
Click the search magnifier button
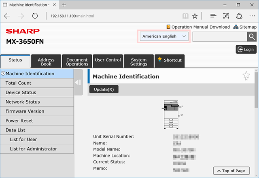(252, 37)
